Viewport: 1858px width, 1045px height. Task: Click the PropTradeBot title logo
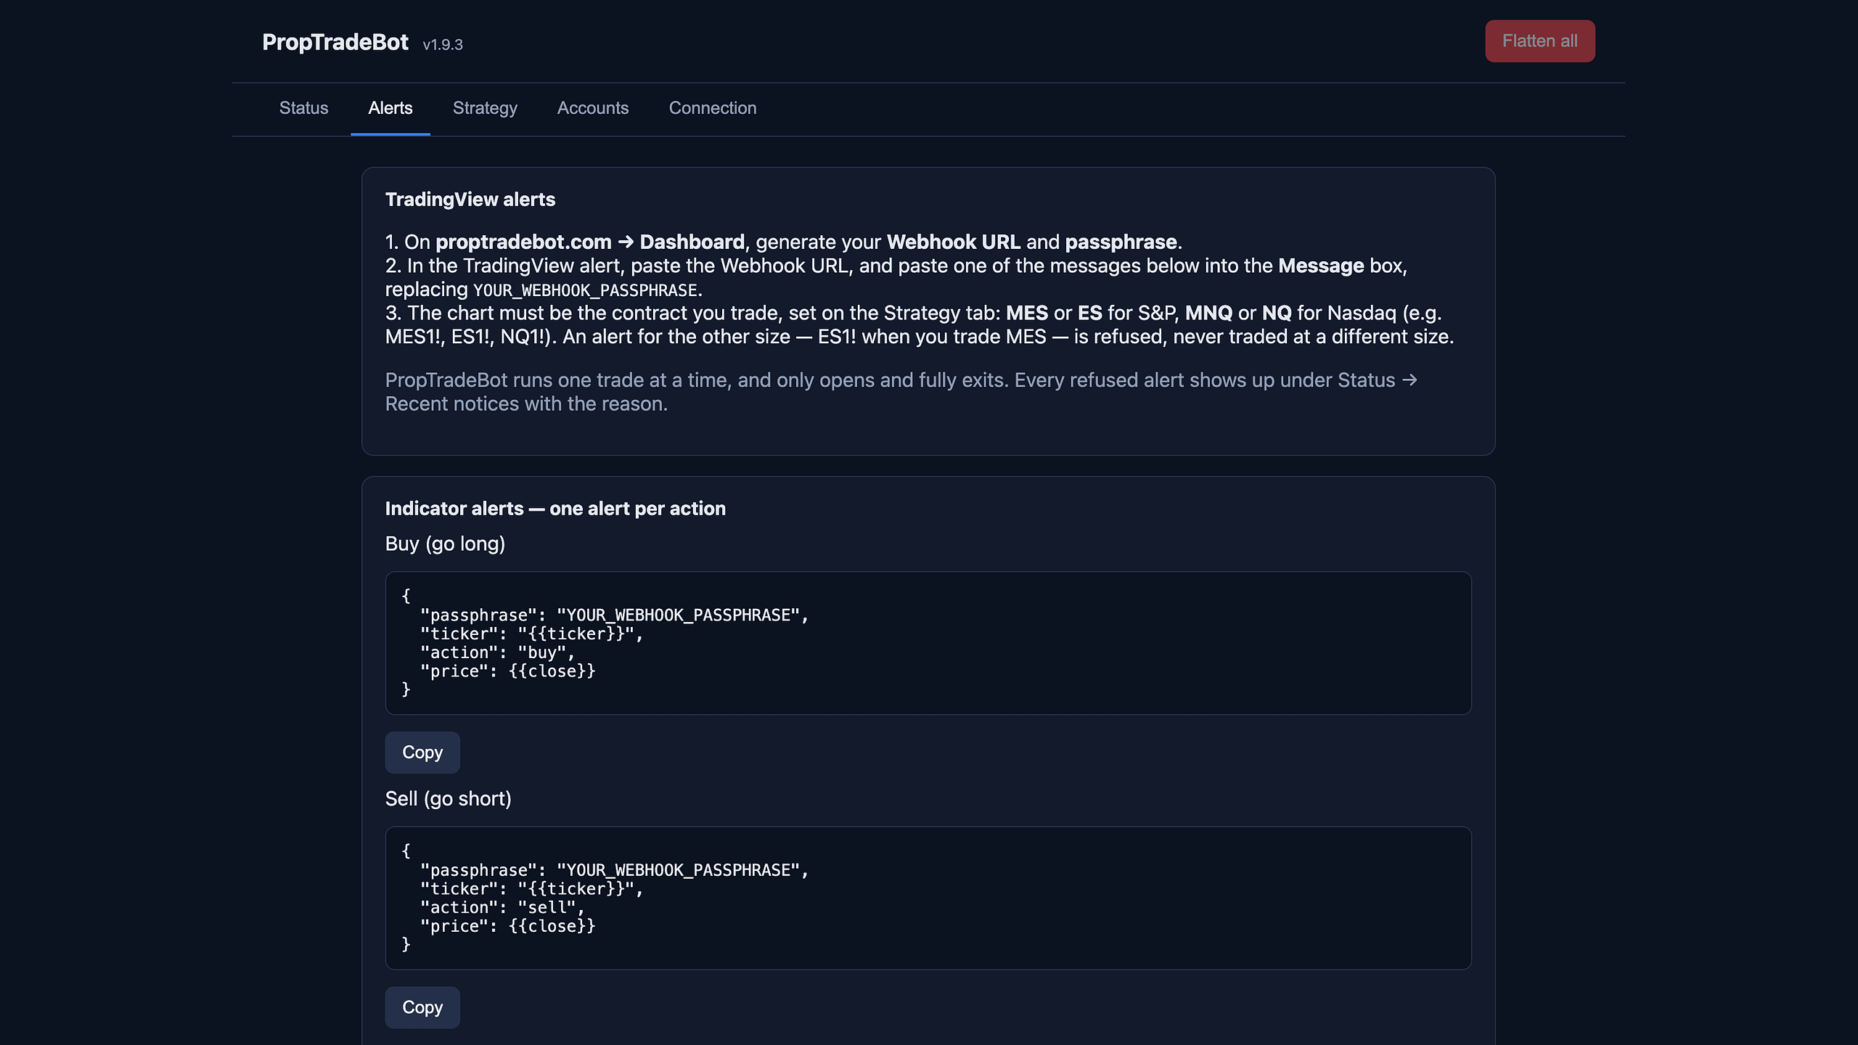335,42
